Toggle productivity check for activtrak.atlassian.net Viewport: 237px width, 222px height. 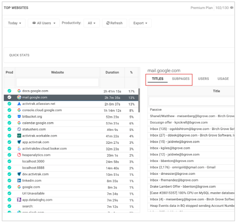[x=9, y=104]
